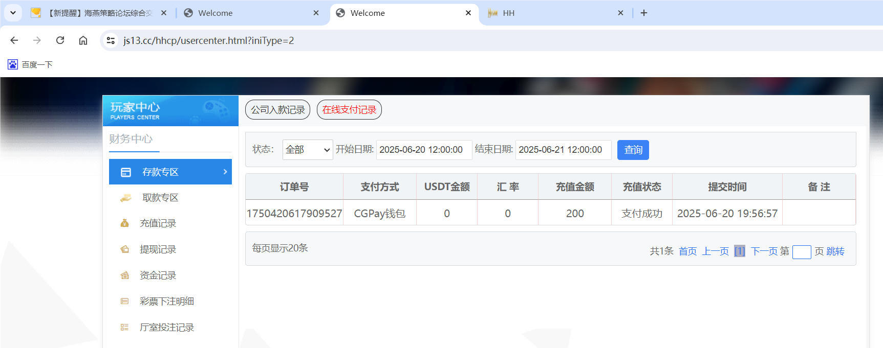The image size is (883, 348).
Task: Click the 资金记录 icon
Action: (x=124, y=275)
